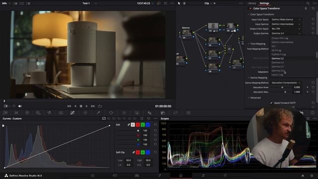Open the Qualifier eyedropper palette
The height and width of the screenshot is (179, 318).
coord(98,113)
